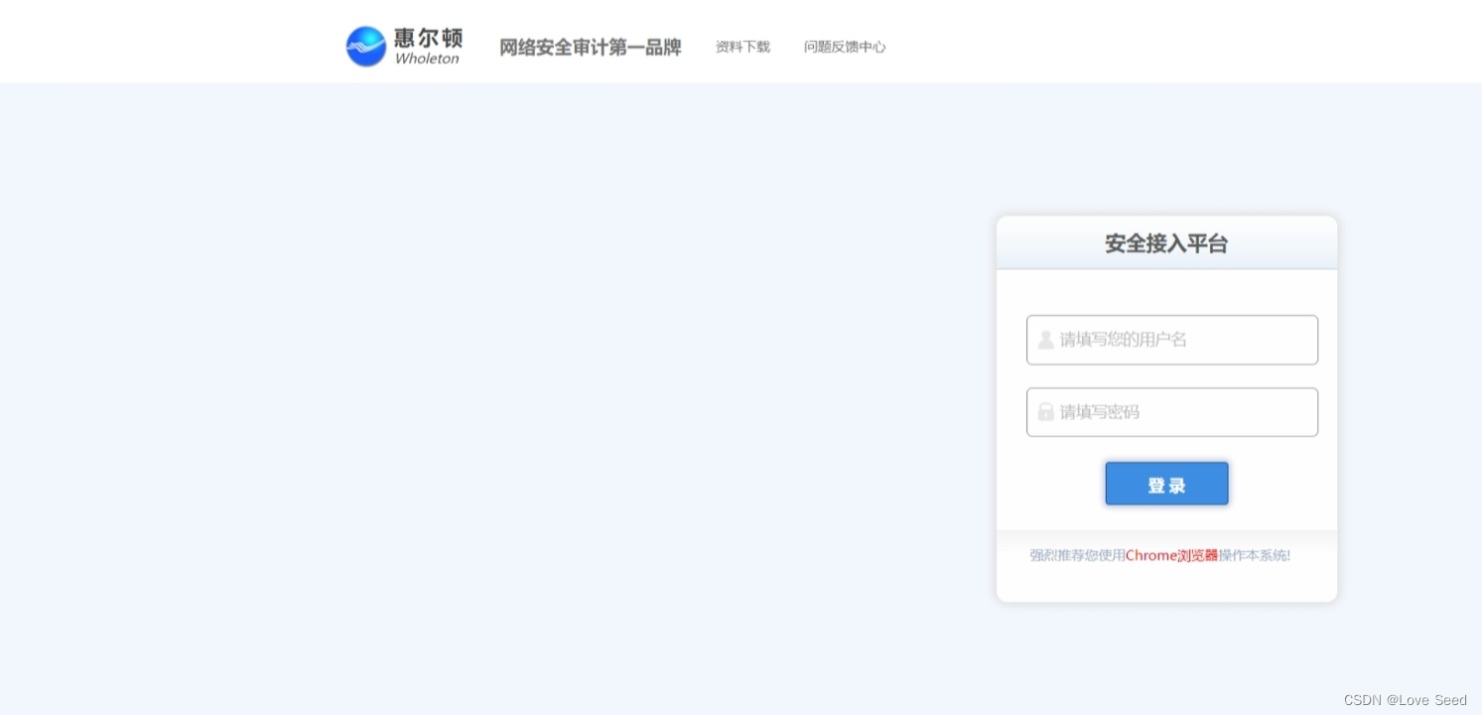Image resolution: width=1482 pixels, height=715 pixels.
Task: Click the 安全接入平台 panel title
Action: 1166,243
